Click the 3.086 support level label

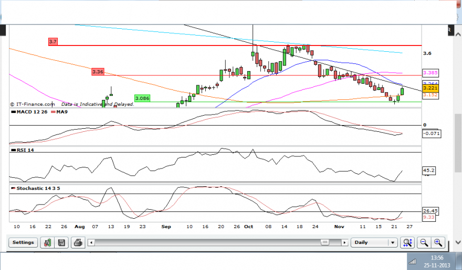(142, 98)
